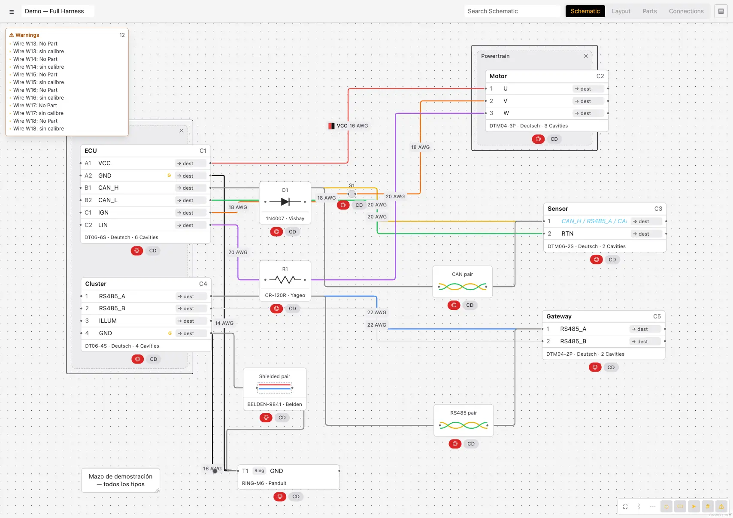The width and height of the screenshot is (733, 518).
Task: Click the Powertrain group title
Action: point(495,56)
